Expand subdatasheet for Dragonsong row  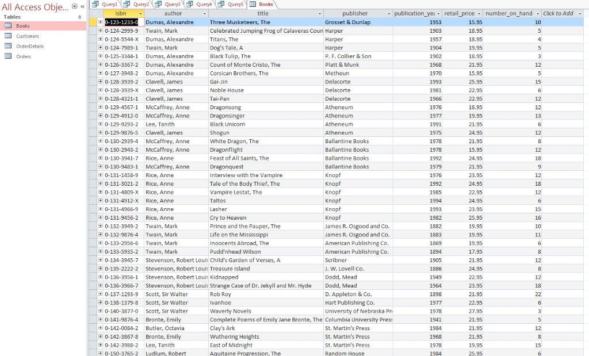(x=100, y=107)
